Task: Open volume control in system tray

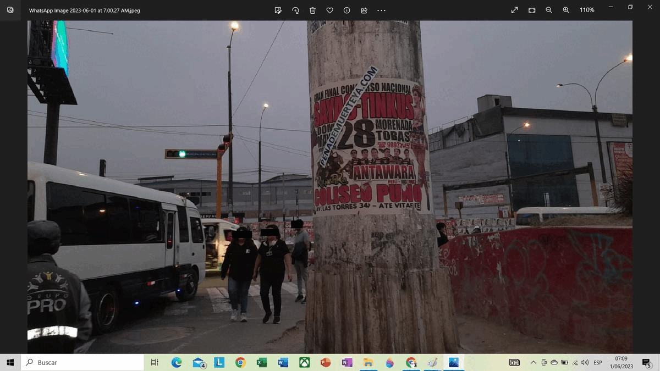Action: click(585, 363)
